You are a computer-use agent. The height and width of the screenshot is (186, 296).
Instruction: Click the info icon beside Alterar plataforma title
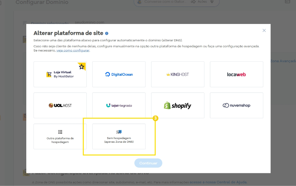tap(107, 33)
